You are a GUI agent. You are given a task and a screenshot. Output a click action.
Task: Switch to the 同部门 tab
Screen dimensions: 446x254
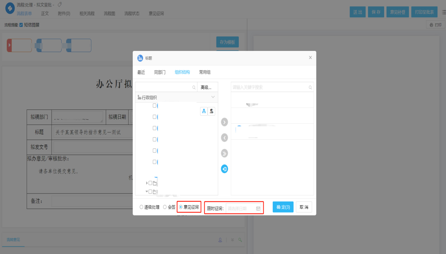pos(160,72)
